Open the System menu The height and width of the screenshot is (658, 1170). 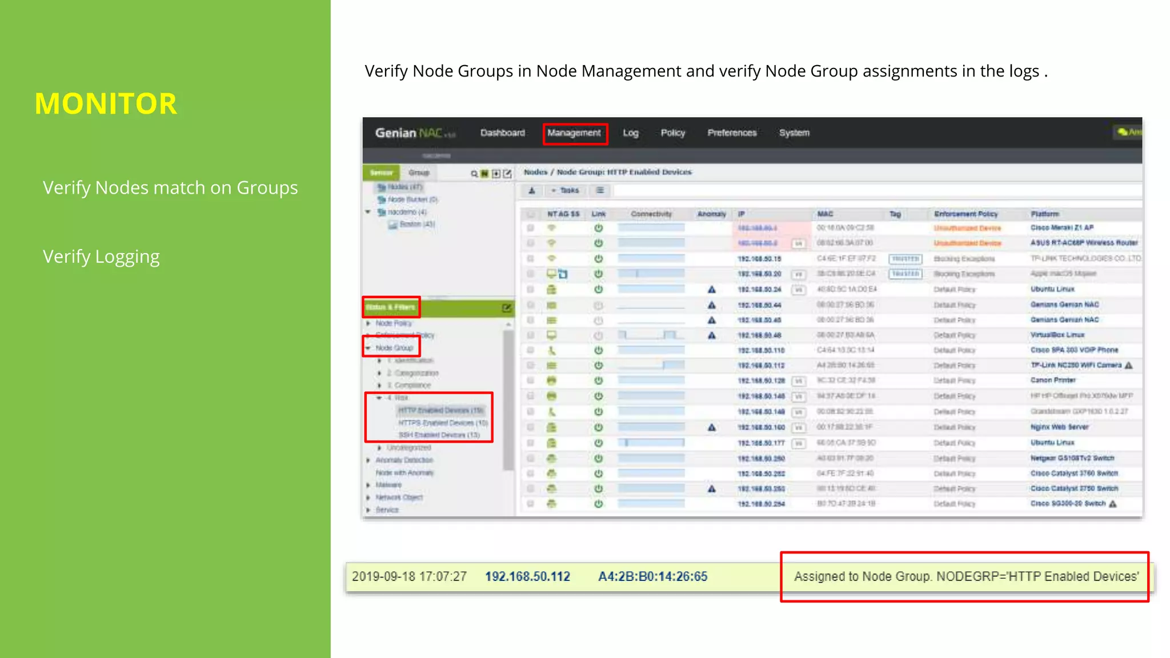[x=794, y=133]
